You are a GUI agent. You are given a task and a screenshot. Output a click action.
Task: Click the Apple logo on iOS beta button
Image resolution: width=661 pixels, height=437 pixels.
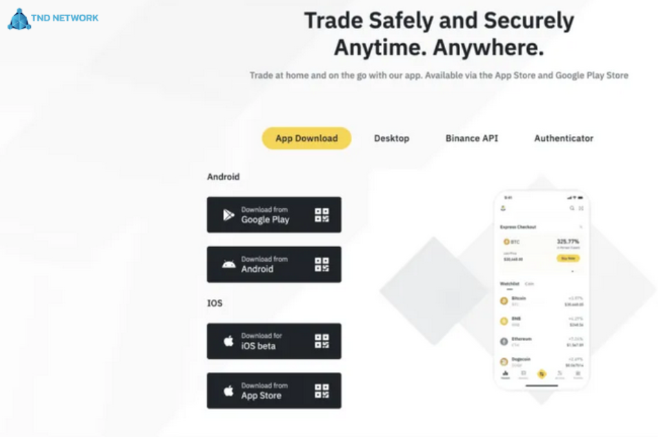point(228,341)
